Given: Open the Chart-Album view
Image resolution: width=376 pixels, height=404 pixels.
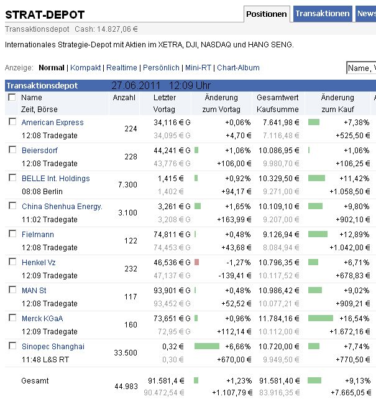Looking at the screenshot, I should point(238,68).
